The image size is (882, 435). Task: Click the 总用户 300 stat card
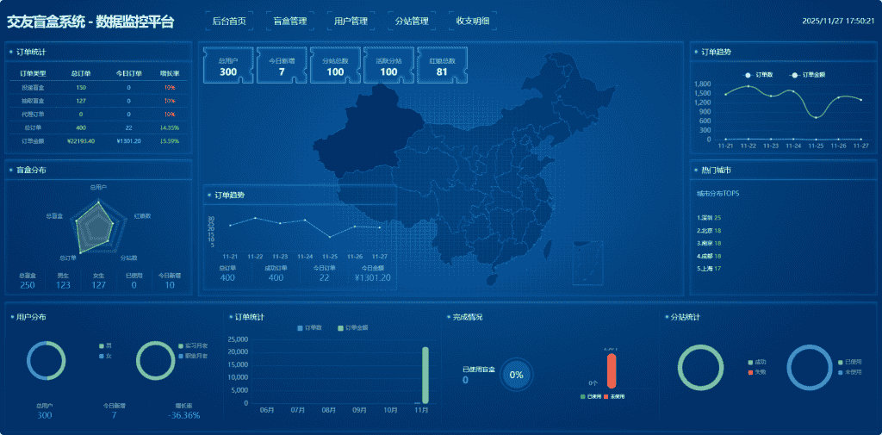(x=228, y=65)
